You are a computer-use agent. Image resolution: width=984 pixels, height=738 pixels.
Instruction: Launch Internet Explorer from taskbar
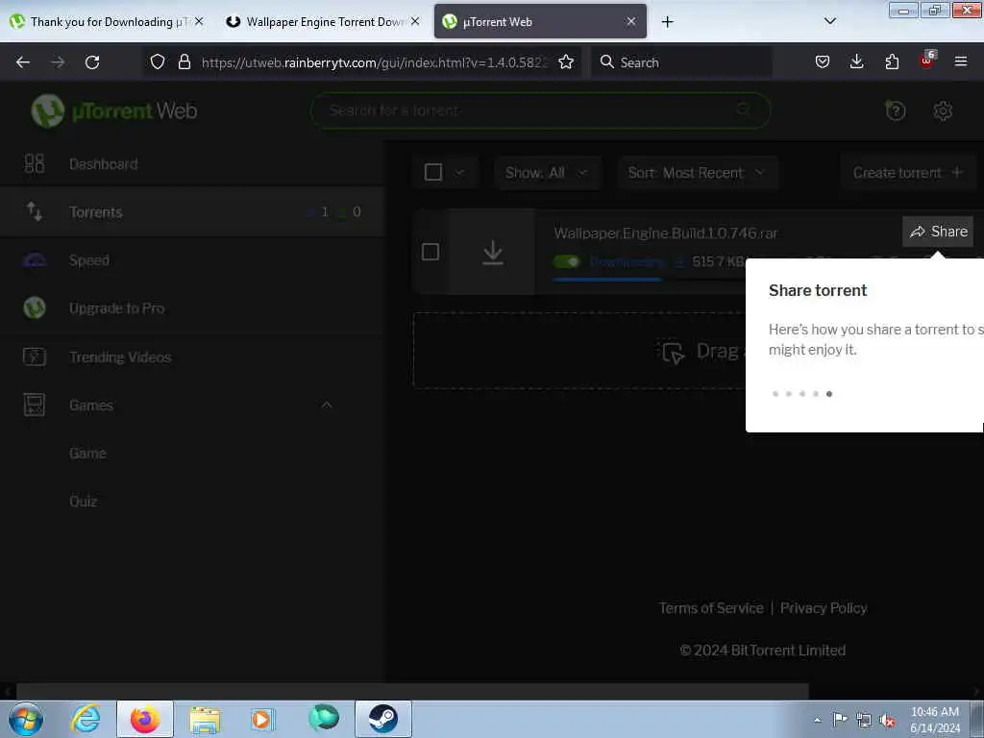pyautogui.click(x=86, y=719)
